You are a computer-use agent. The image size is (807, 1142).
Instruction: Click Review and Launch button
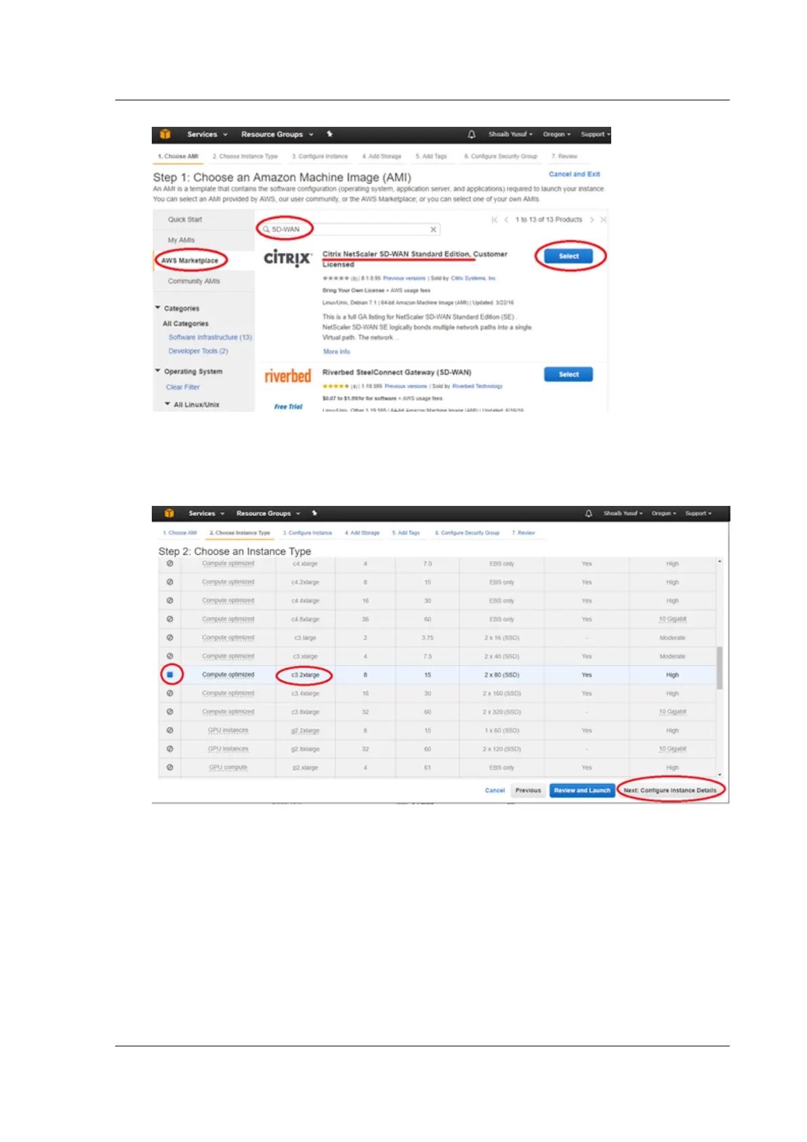(582, 791)
